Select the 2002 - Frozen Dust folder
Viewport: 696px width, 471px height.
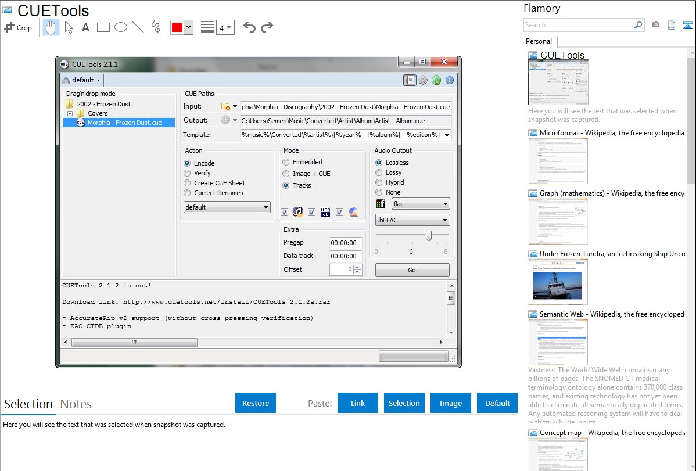tap(104, 104)
